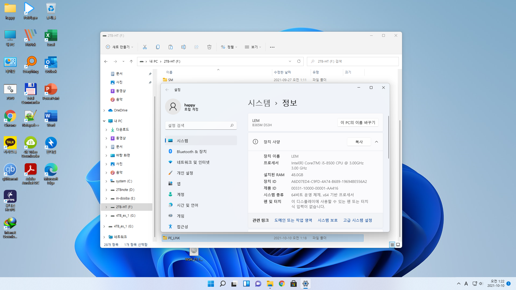Select 접근성 in Settings sidebar

(201, 227)
